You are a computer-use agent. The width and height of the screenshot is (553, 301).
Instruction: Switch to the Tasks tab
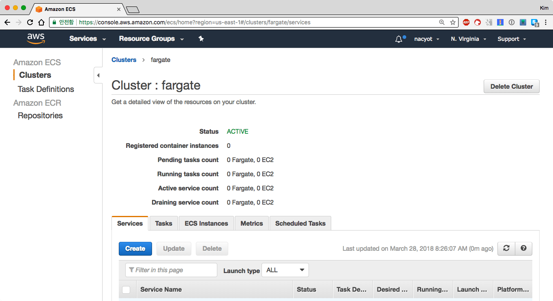(x=163, y=223)
